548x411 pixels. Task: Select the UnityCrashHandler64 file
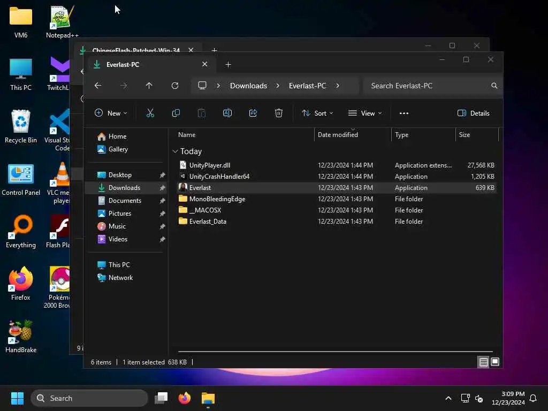click(x=336, y=177)
